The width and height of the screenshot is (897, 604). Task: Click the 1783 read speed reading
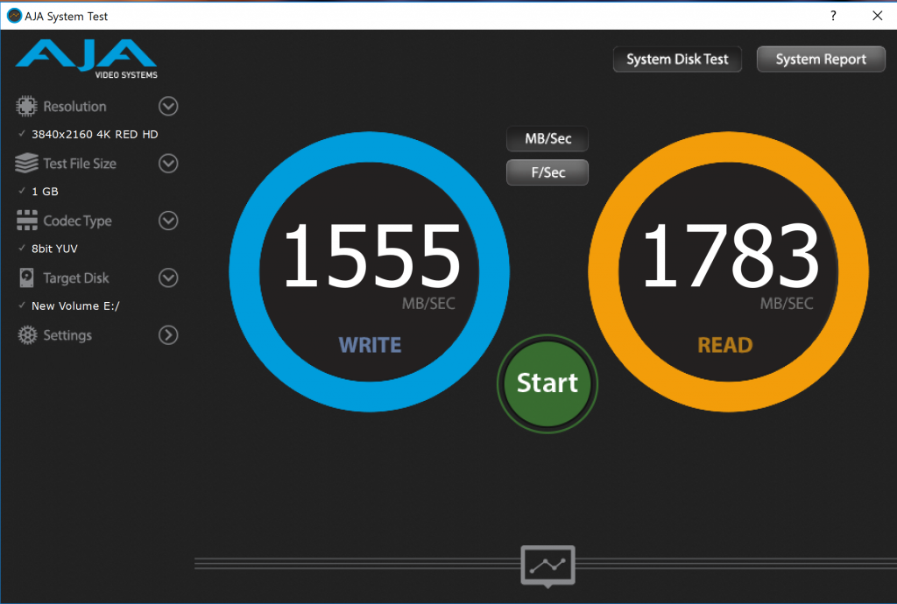731,256
